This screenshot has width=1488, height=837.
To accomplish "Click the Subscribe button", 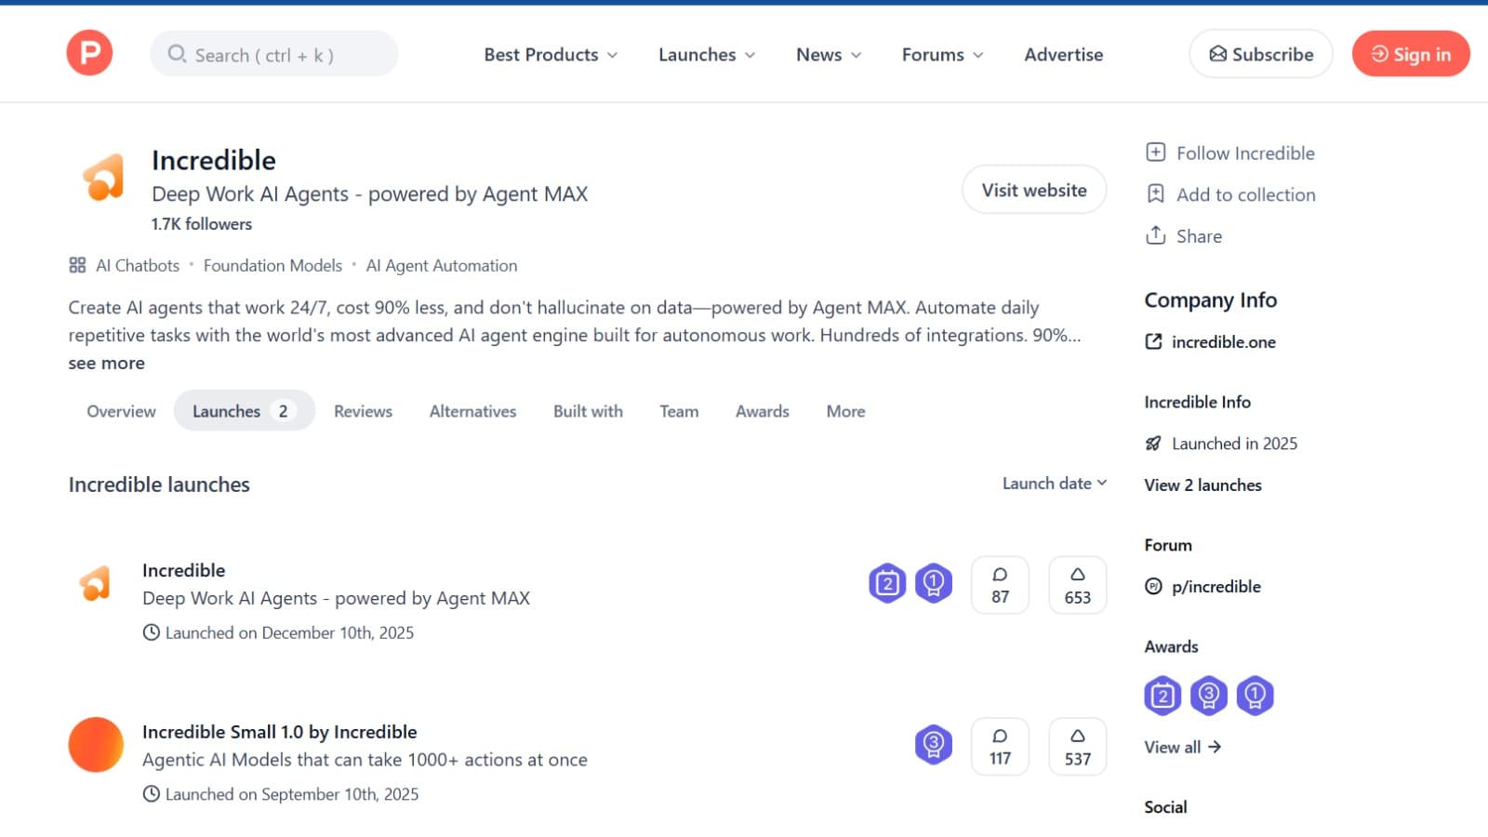I will click(x=1261, y=54).
